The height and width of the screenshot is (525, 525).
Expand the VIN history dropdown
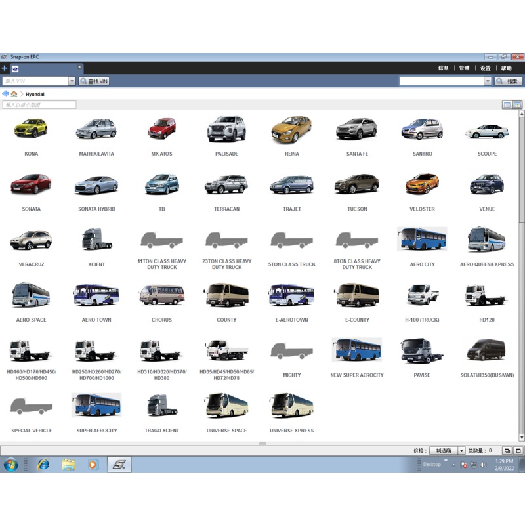click(72, 81)
